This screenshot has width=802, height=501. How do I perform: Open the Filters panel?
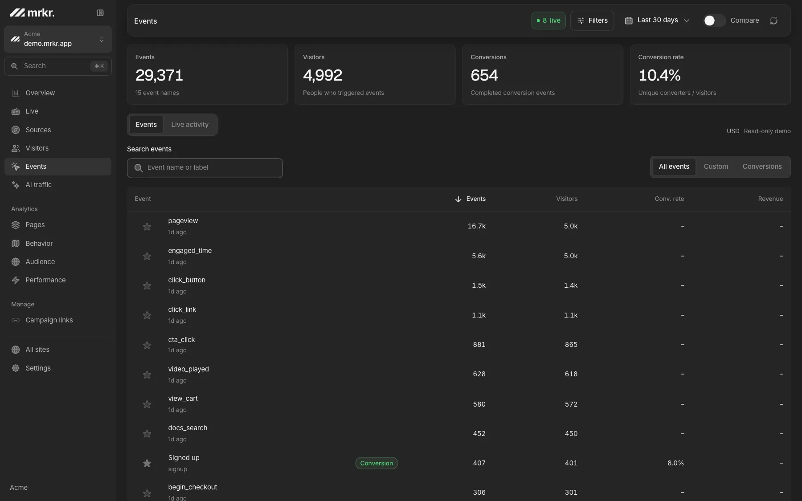tap(592, 20)
